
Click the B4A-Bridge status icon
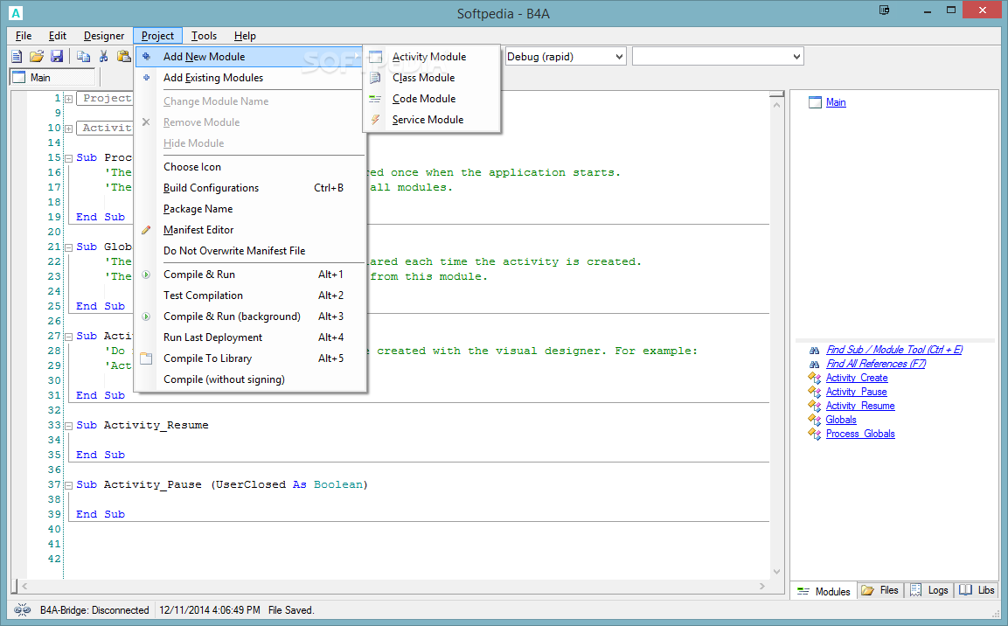[x=22, y=610]
